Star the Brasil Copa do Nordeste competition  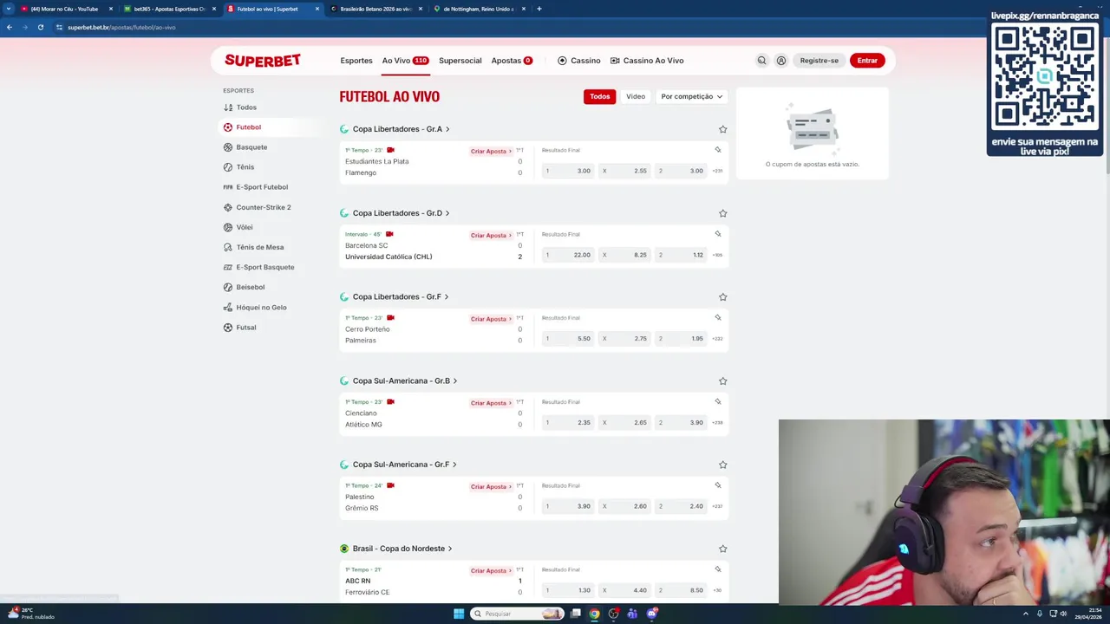click(x=722, y=549)
